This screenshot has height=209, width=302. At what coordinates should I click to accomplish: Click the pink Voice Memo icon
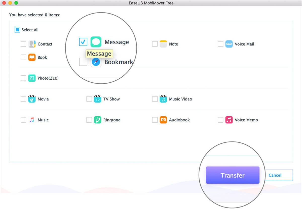[229, 120]
